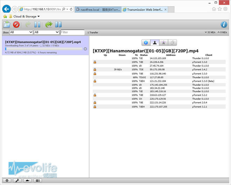
Task: Click the µTorrent 3.3.0 (Beta) client cell
Action: click(x=203, y=81)
